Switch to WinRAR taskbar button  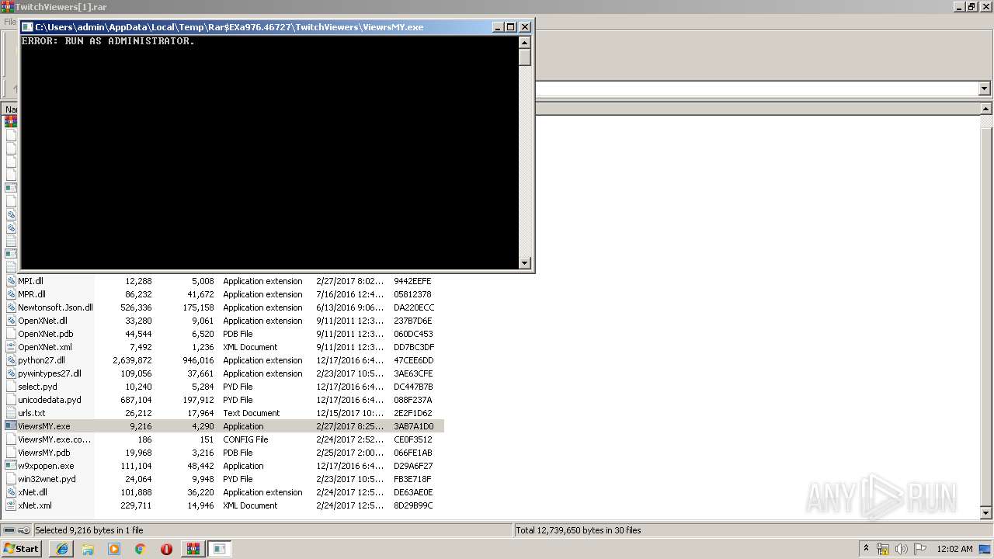click(x=193, y=549)
